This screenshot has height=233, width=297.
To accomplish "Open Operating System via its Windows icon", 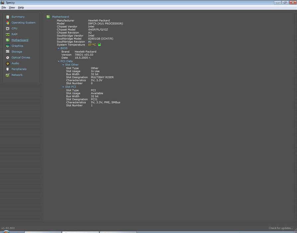I will (x=8, y=23).
